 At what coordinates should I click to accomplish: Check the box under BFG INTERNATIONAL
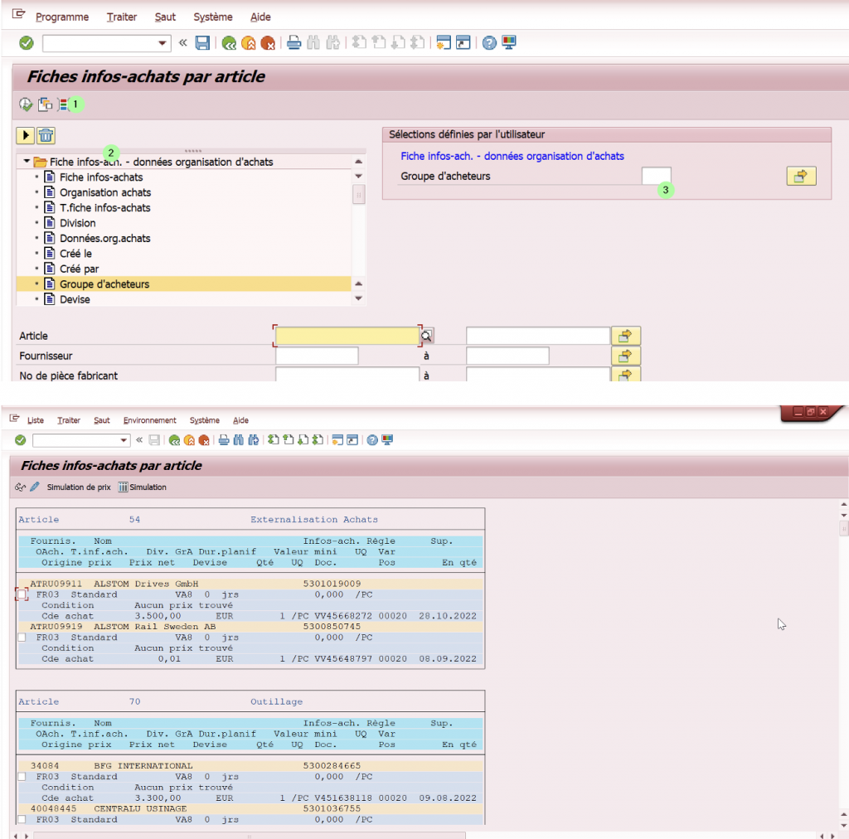(x=22, y=777)
